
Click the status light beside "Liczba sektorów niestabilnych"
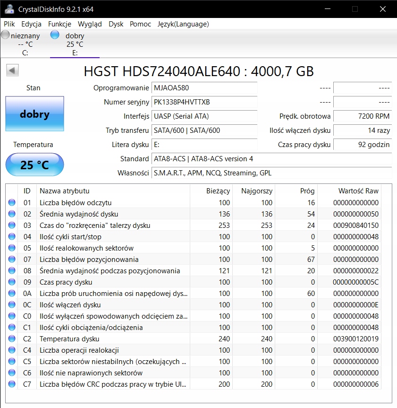pos(11,361)
